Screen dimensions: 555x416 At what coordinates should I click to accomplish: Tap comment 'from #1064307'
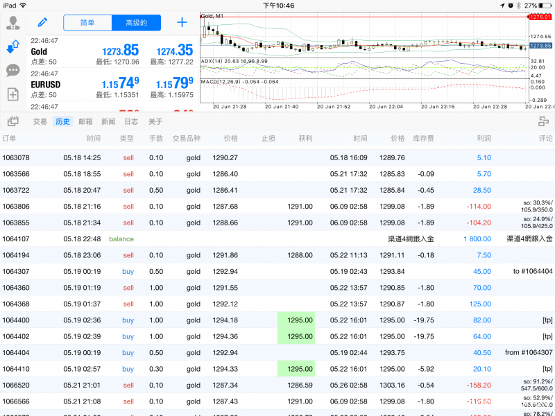point(529,353)
